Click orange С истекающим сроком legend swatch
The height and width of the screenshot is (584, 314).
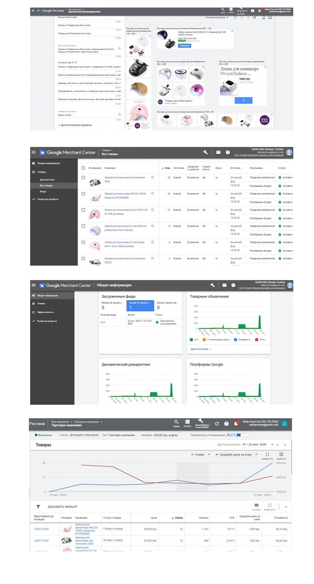(x=204, y=340)
